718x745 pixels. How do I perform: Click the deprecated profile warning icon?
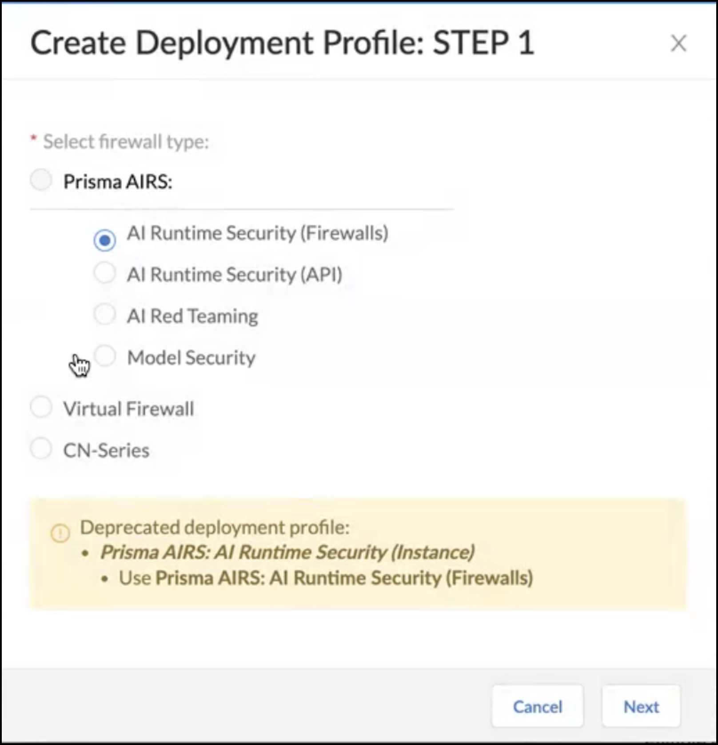coord(60,532)
